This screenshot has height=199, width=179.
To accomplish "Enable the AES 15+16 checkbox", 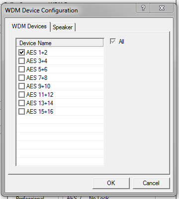I will tap(21, 112).
